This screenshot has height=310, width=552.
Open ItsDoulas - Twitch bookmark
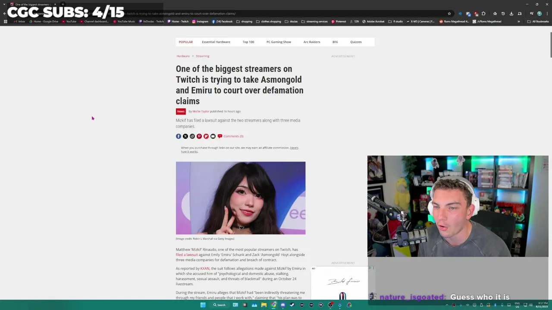click(151, 22)
